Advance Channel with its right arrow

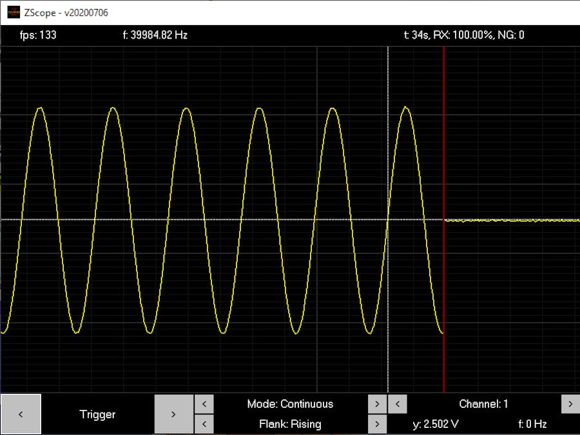570,403
